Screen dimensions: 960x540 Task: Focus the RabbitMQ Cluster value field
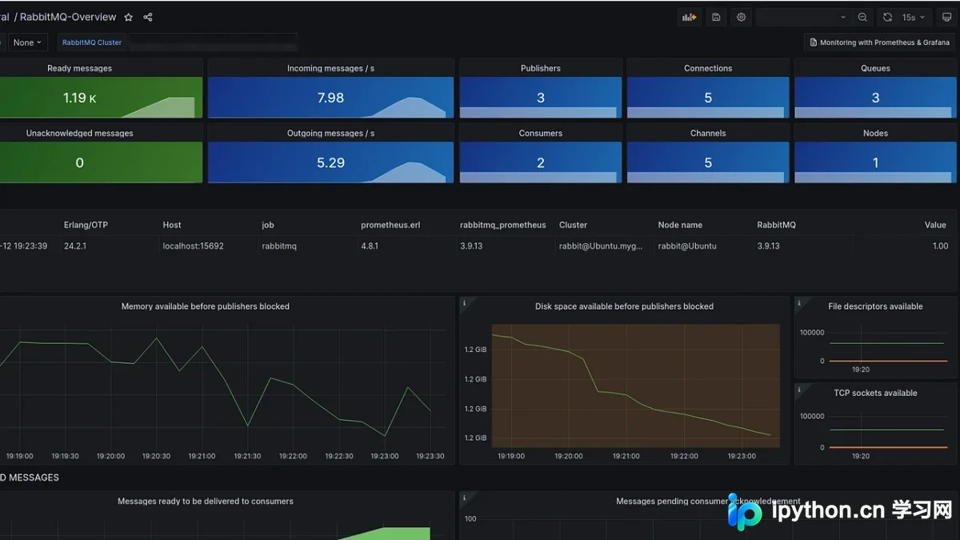point(213,42)
